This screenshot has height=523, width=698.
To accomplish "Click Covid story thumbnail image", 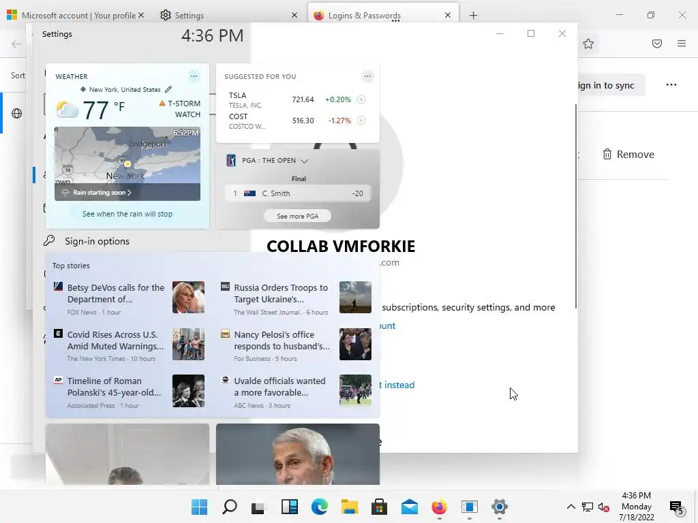I will pos(188,344).
